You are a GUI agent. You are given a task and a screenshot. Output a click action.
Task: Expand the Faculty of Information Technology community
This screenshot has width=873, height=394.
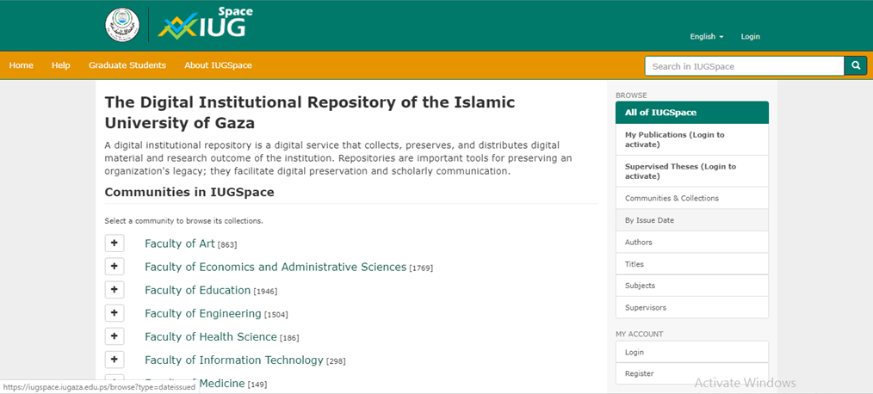[x=115, y=360]
